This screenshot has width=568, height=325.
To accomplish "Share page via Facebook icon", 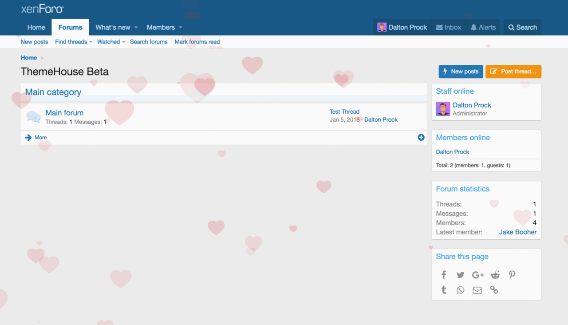I will [x=443, y=275].
